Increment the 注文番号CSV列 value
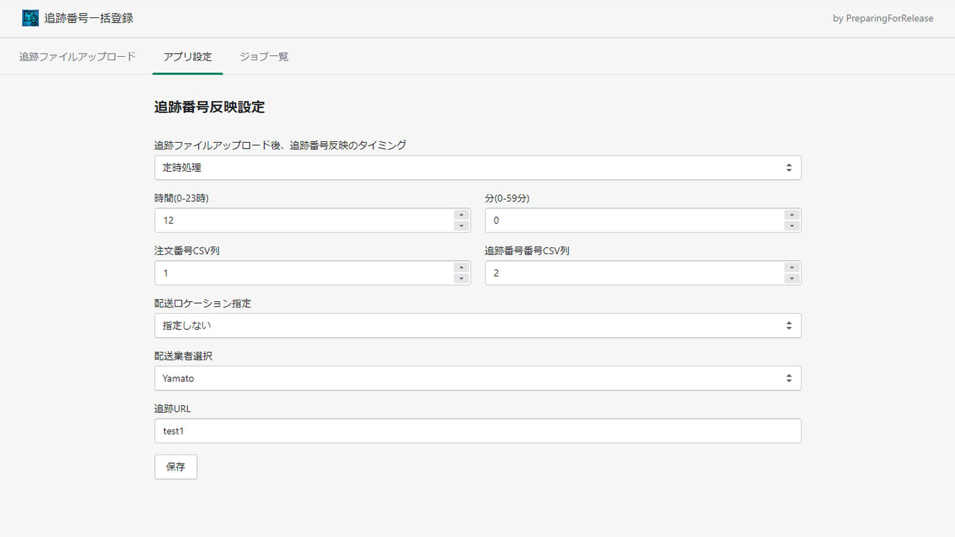Viewport: 955px width, 537px height. [461, 268]
